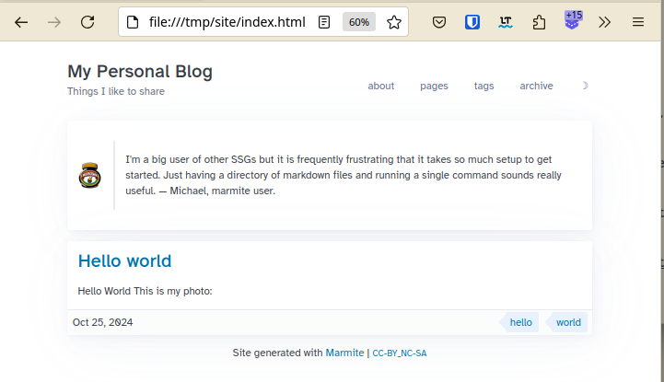Image resolution: width=664 pixels, height=382 pixels.
Task: Open the Firefox hamburger application menu
Action: pyautogui.click(x=637, y=22)
